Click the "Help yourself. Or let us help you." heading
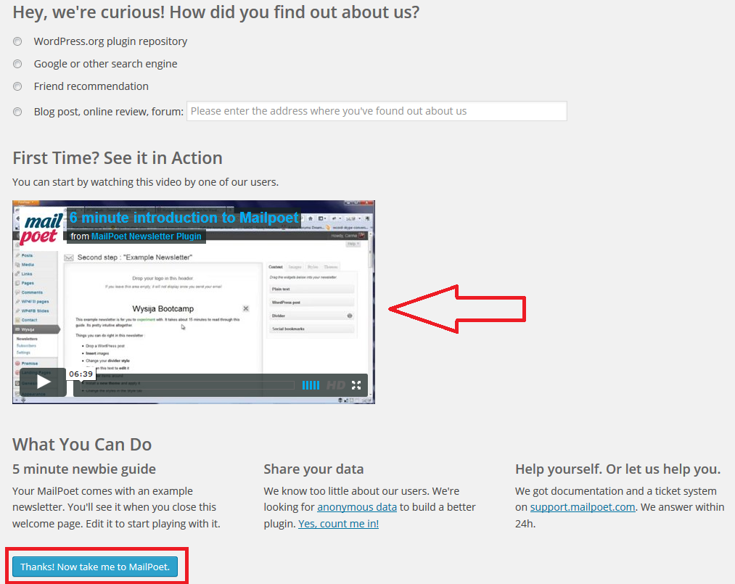Viewport: 735px width, 584px height. pos(617,469)
